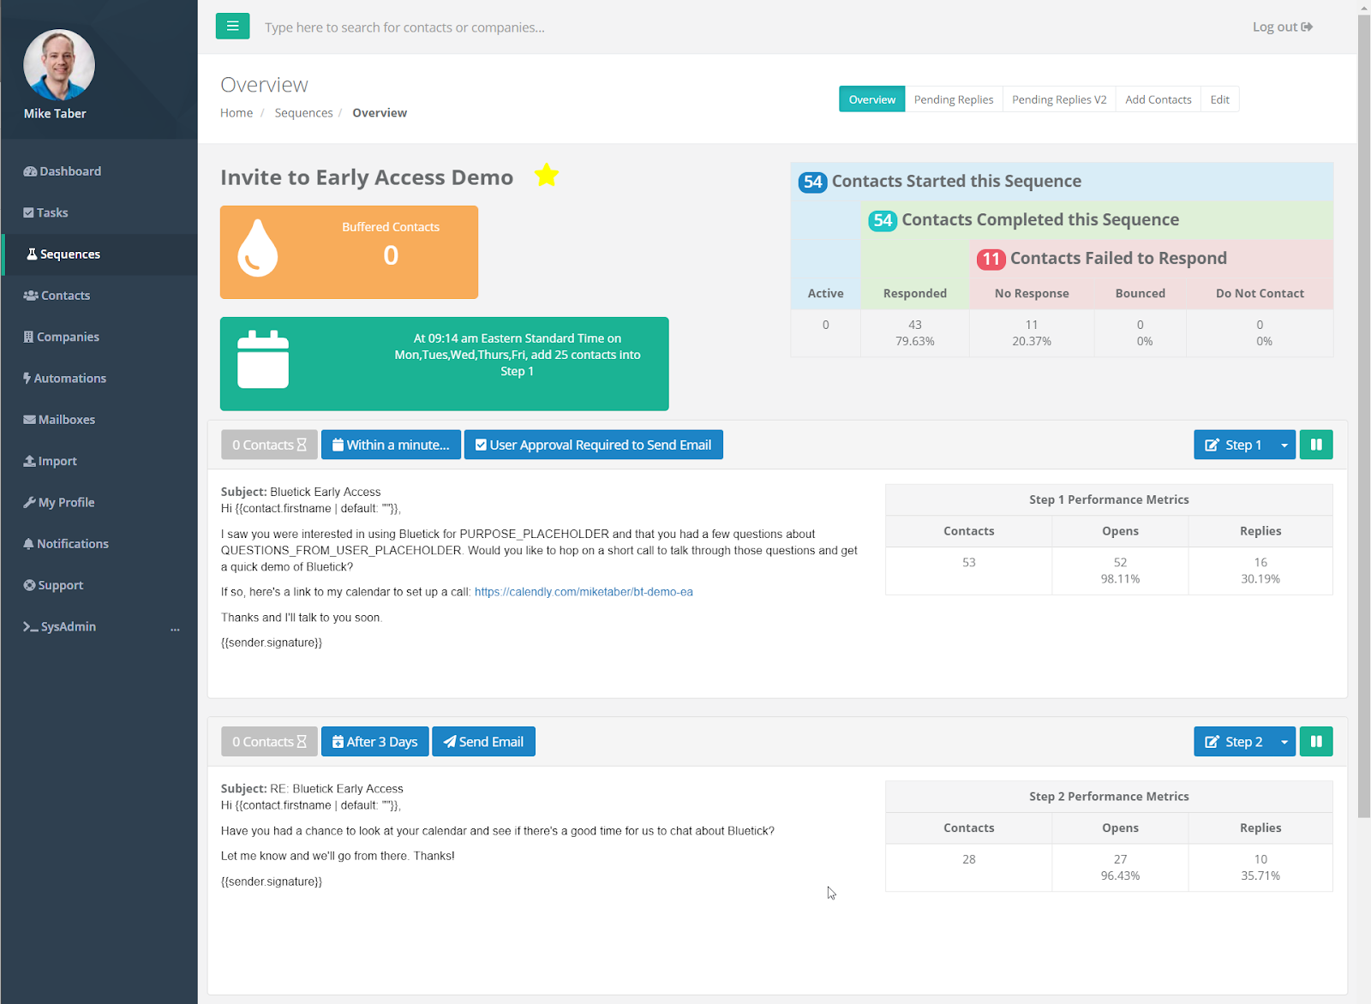Click the calendar icon in schedule card
Screen dimensions: 1371x1004
point(263,359)
